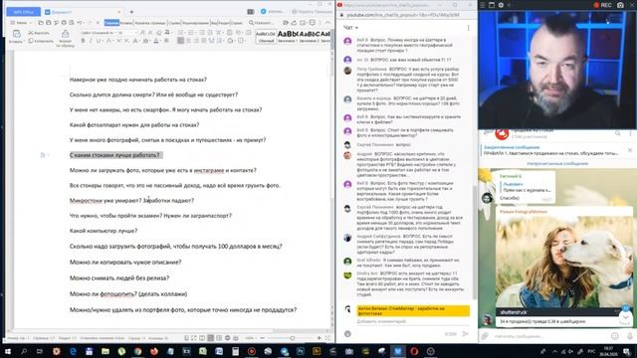Screen dimensions: 637x358
Task: Open Разметка страницы ribbon tab
Action: pyautogui.click(x=150, y=23)
